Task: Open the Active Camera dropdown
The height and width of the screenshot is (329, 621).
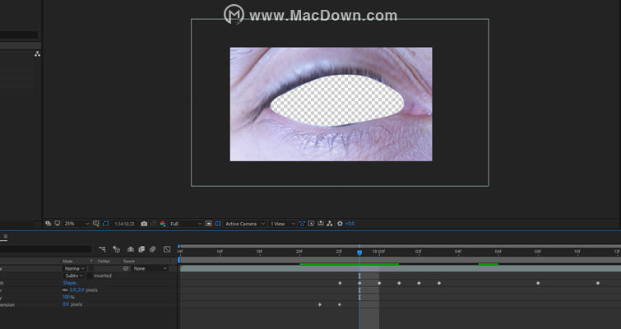Action: [x=245, y=224]
